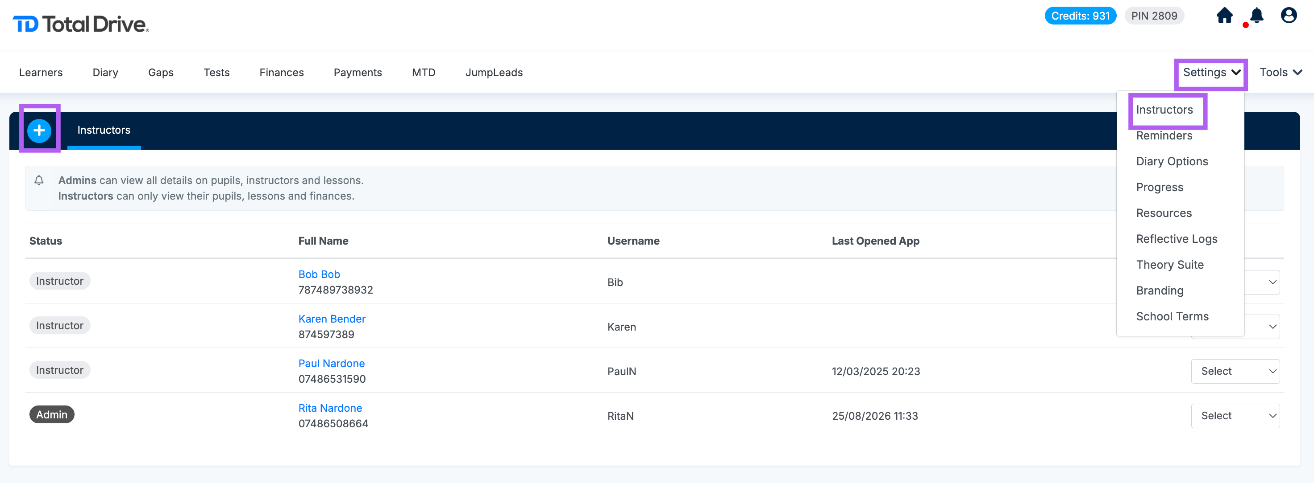Open the Credits: 931 badge
This screenshot has height=483, width=1314.
(x=1081, y=16)
